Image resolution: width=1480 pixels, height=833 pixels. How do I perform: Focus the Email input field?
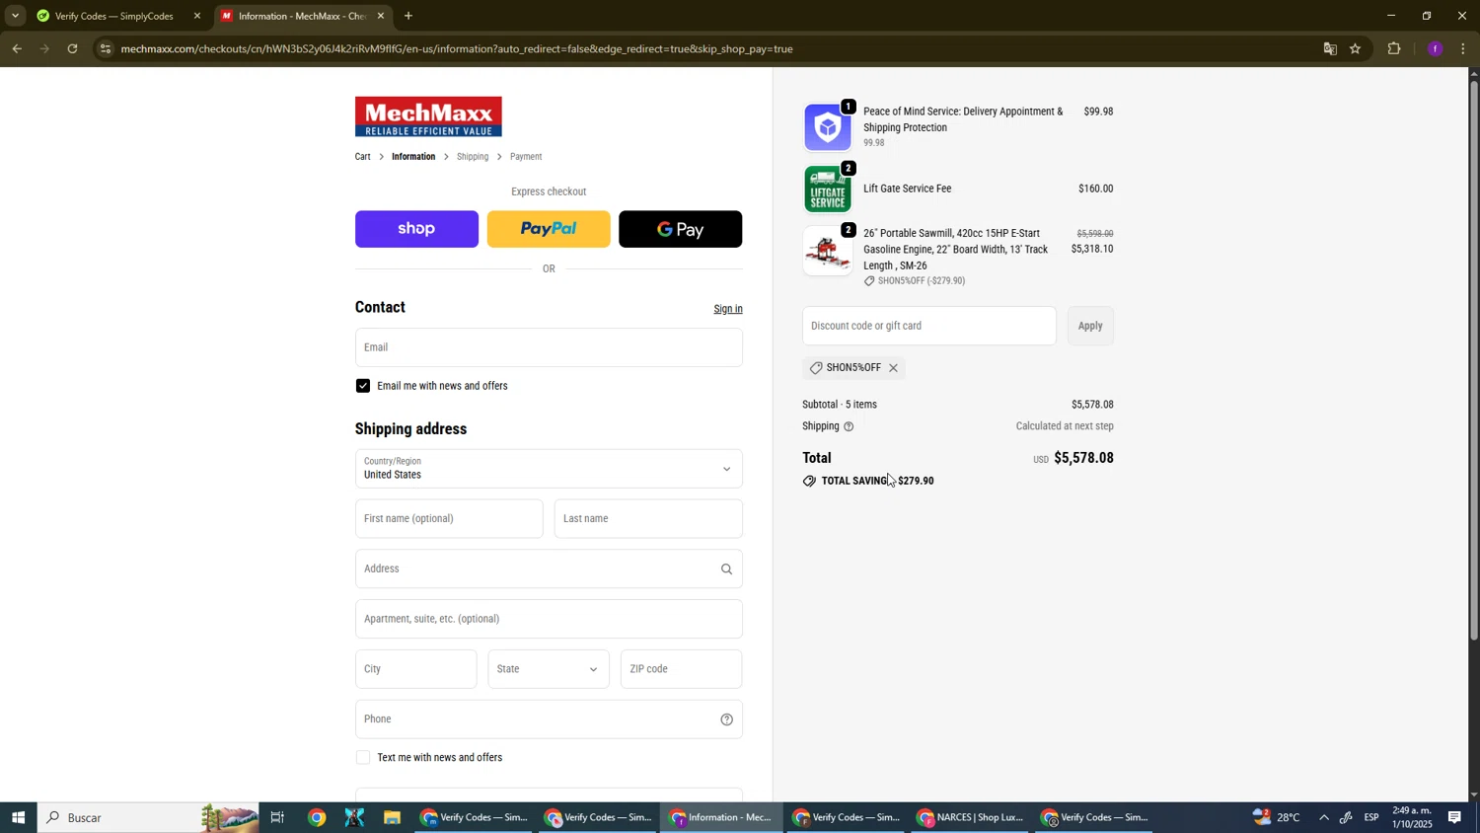coord(549,347)
